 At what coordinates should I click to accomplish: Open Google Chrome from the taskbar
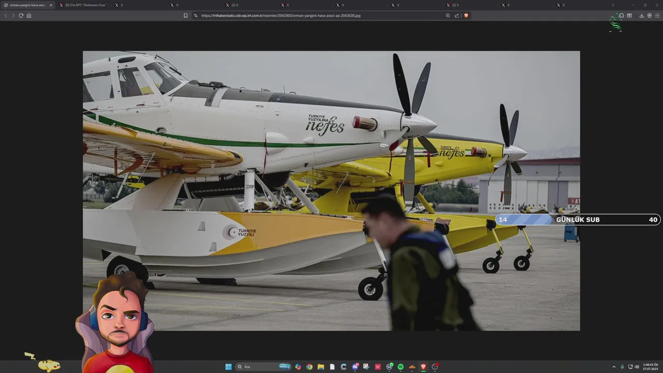309,367
